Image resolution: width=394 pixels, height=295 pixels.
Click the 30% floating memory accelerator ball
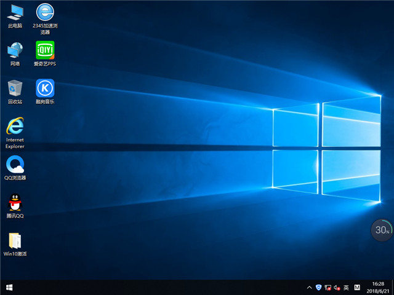[382, 230]
